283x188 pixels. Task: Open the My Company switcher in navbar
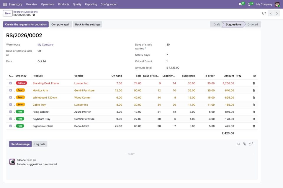tap(264, 4)
